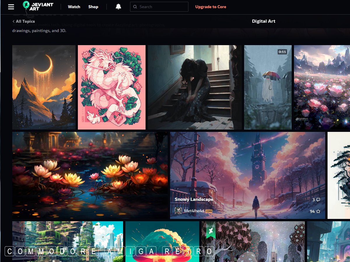This screenshot has width=350, height=262.
Task: Open the Snowy Landscape title link
Action: 194,199
